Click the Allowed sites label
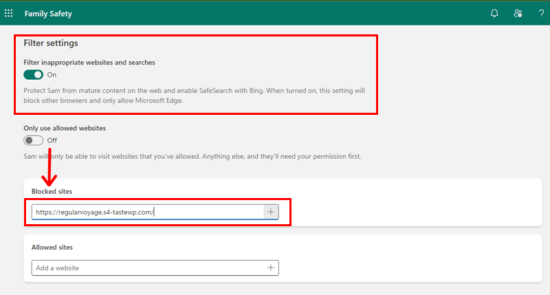The image size is (550, 295). tap(52, 248)
